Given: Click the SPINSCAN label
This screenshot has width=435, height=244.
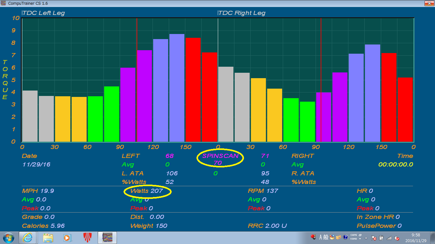Looking at the screenshot, I should click(x=220, y=156).
